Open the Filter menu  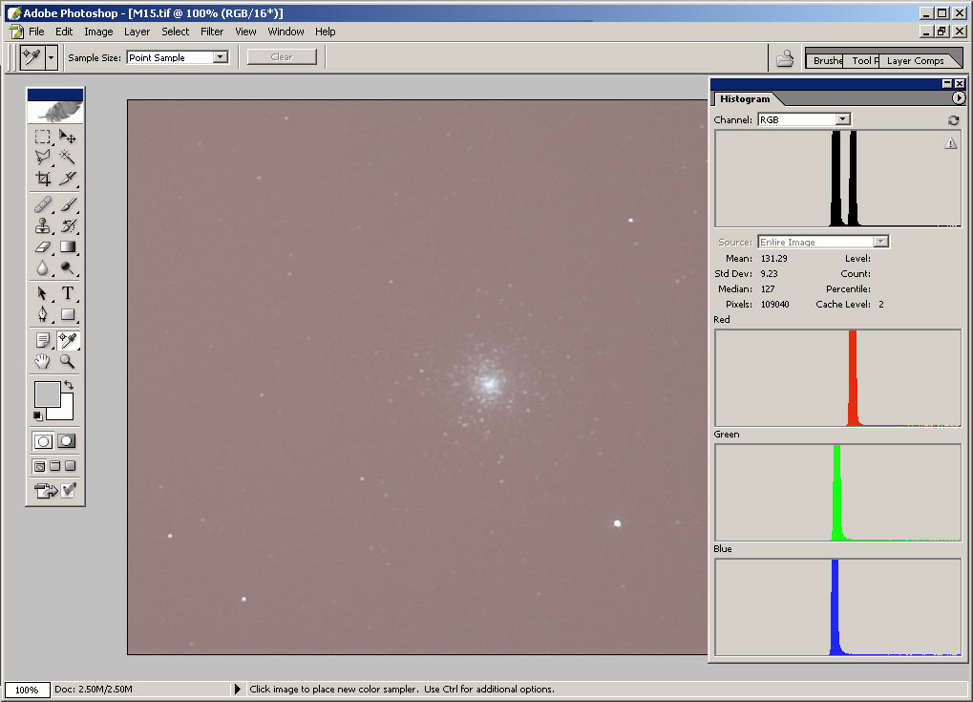pyautogui.click(x=212, y=32)
